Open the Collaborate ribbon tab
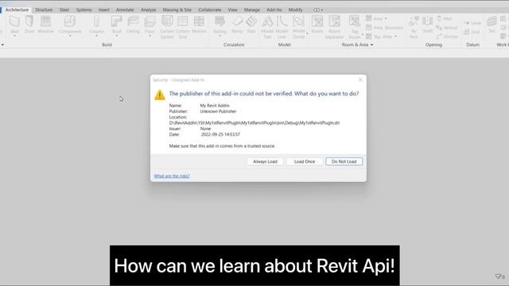 click(x=210, y=10)
